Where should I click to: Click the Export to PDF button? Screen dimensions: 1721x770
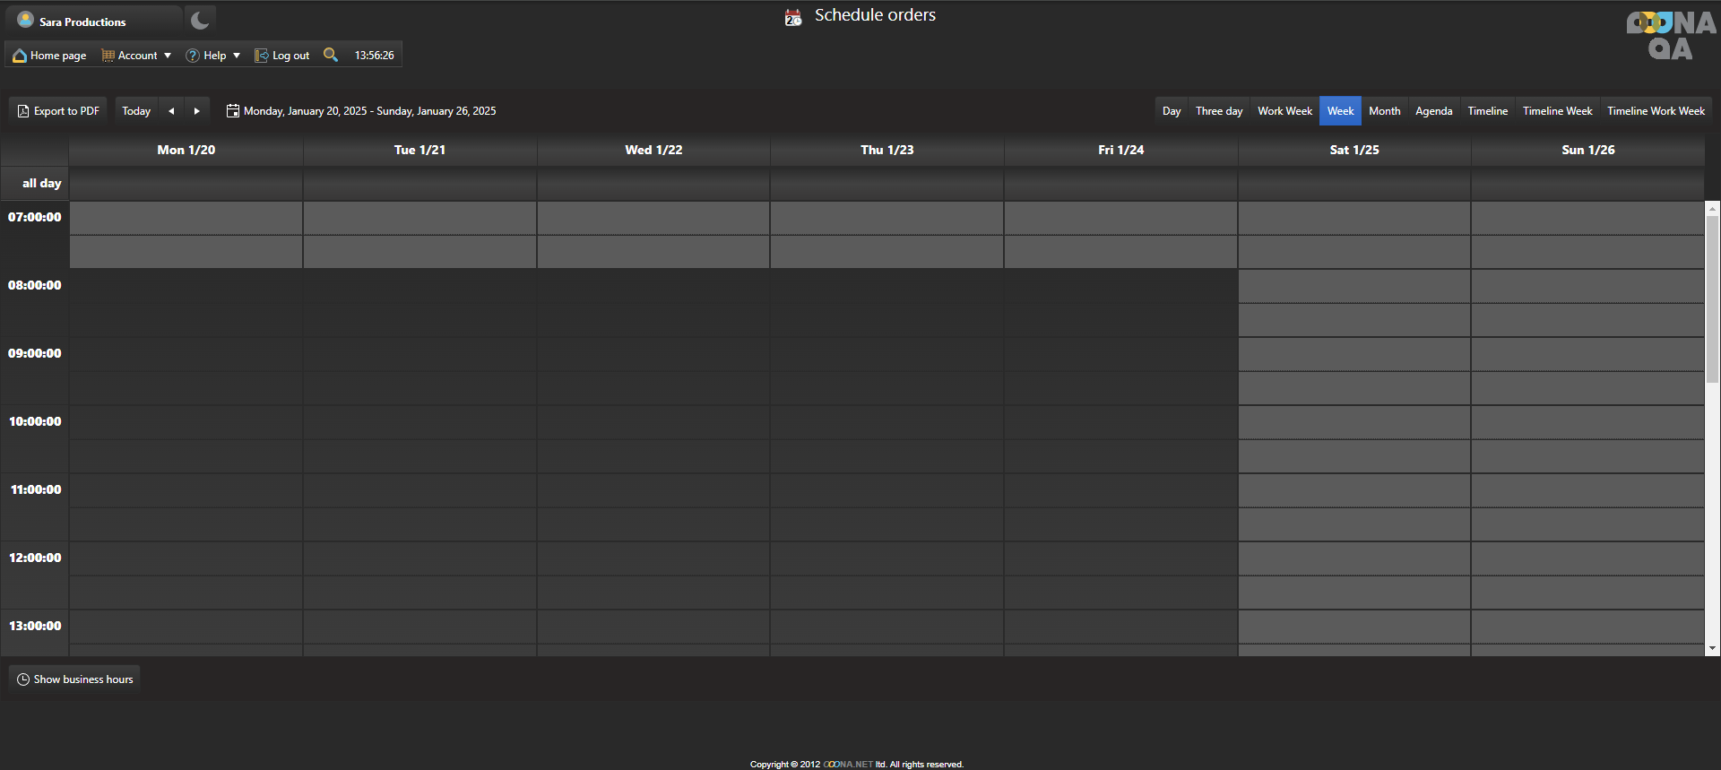click(58, 111)
